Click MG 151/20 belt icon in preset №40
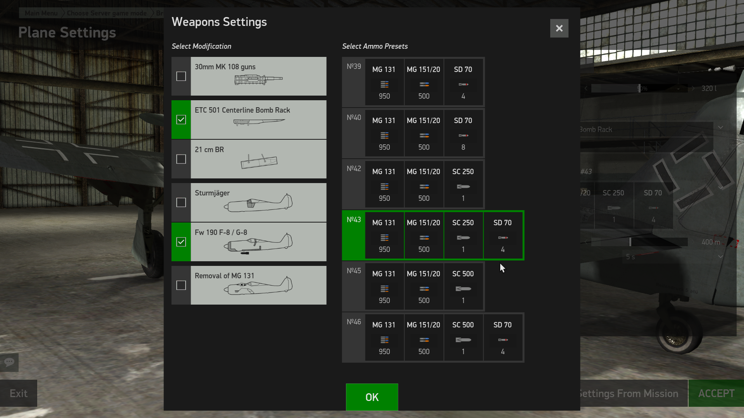The width and height of the screenshot is (744, 418). click(x=424, y=135)
